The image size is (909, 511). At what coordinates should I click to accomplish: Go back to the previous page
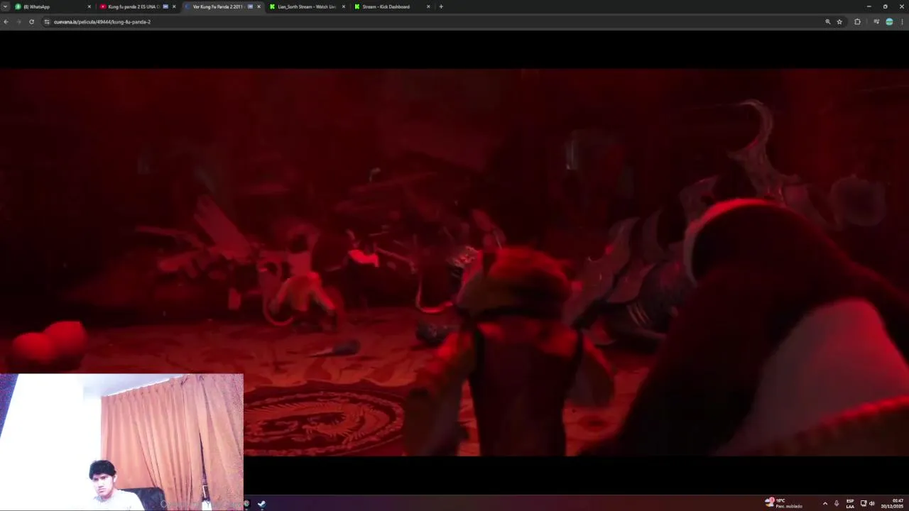[6, 22]
